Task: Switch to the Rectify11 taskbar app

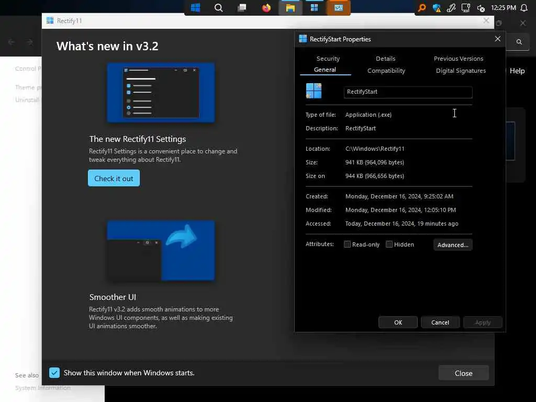Action: (x=314, y=8)
